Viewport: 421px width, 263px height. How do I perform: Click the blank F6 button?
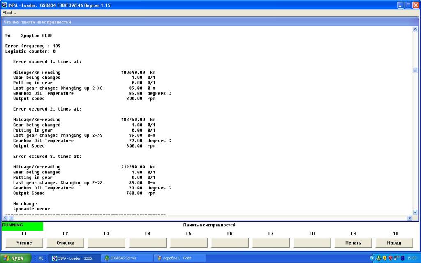pyautogui.click(x=230, y=243)
